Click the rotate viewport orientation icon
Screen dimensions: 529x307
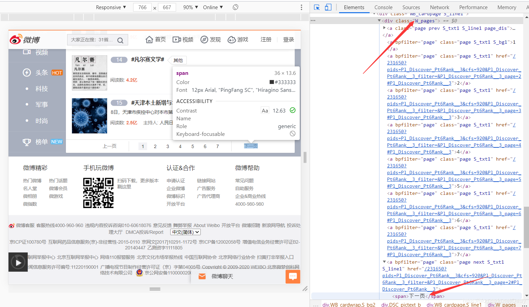pos(235,7)
